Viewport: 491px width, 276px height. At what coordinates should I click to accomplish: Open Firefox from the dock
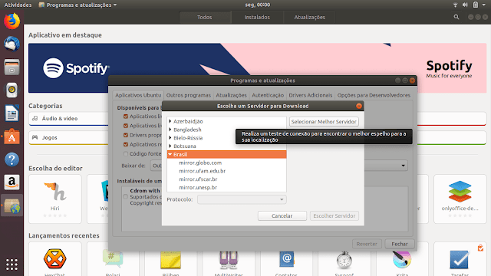[12, 21]
